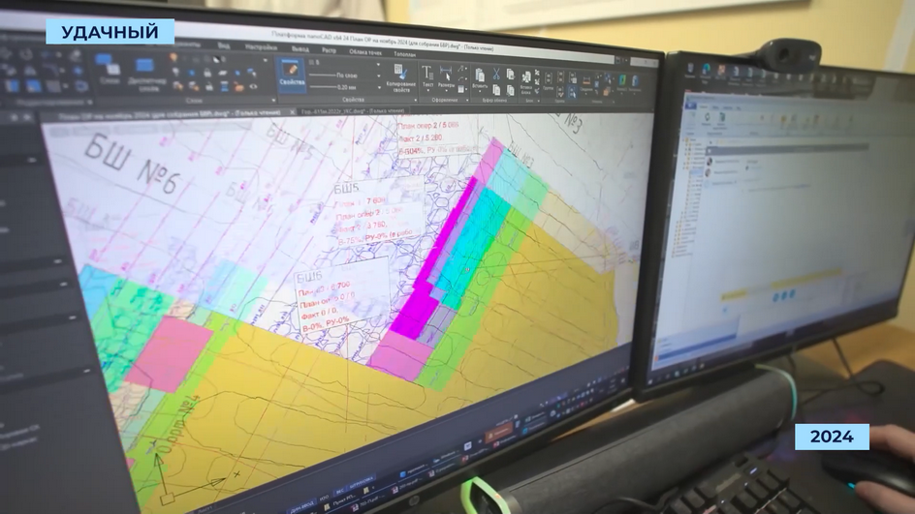The image size is (915, 514).
Task: Switch to the Вывод ribbon tab
Action: [x=300, y=48]
